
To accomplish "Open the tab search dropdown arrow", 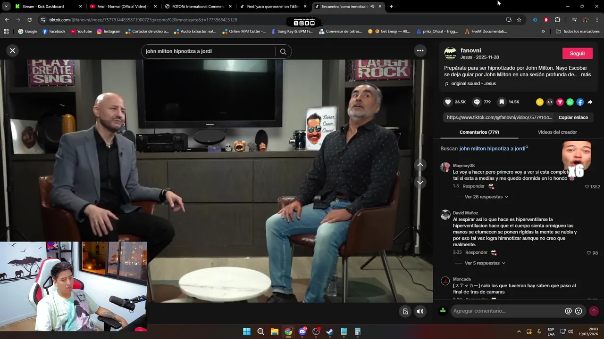I will click(6, 7).
